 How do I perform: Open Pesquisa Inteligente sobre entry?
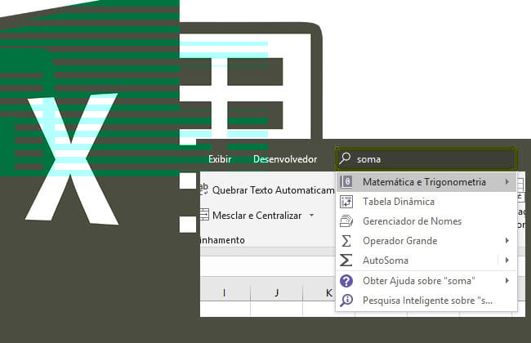pos(426,301)
